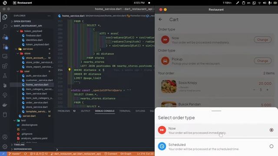The height and width of the screenshot is (156, 278).
Task: Click the Wi-Fi tray icon
Action: tap(259, 3)
